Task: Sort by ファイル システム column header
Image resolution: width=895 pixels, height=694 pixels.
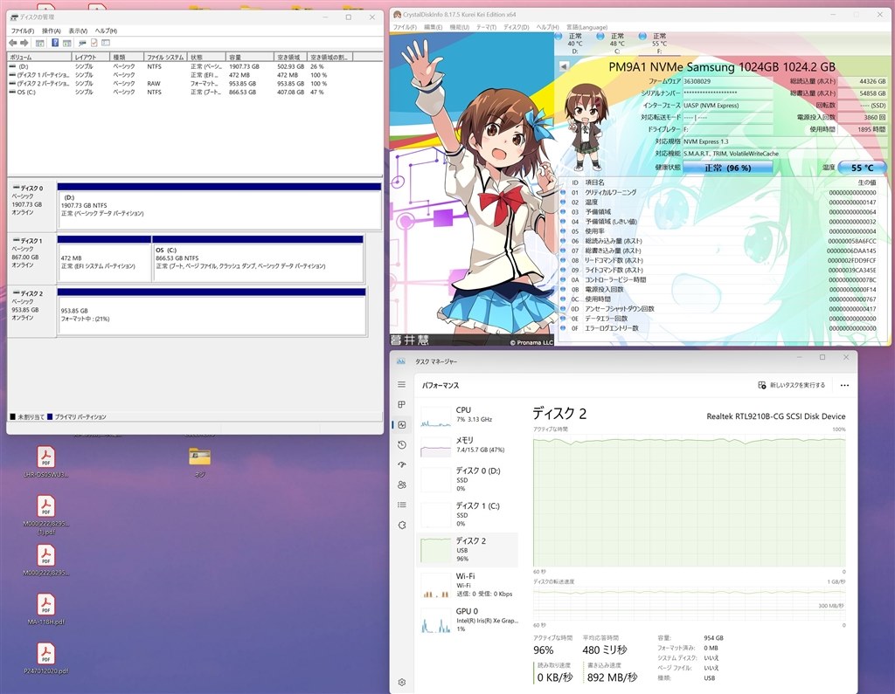Action: (x=166, y=57)
